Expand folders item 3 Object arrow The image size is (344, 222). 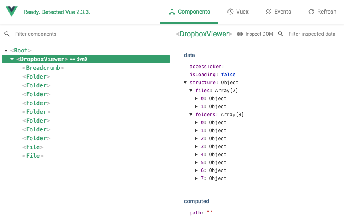[196, 147]
